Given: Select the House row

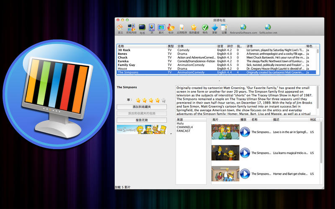Looking at the screenshot, I should point(216,69).
